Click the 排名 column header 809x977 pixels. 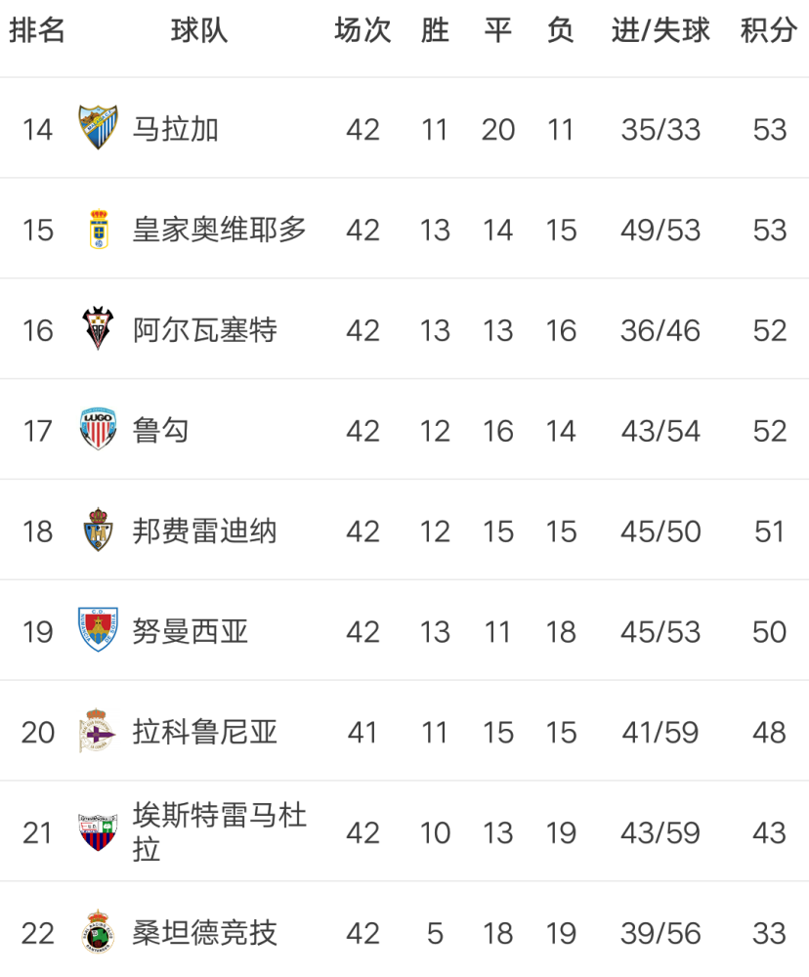tap(37, 30)
